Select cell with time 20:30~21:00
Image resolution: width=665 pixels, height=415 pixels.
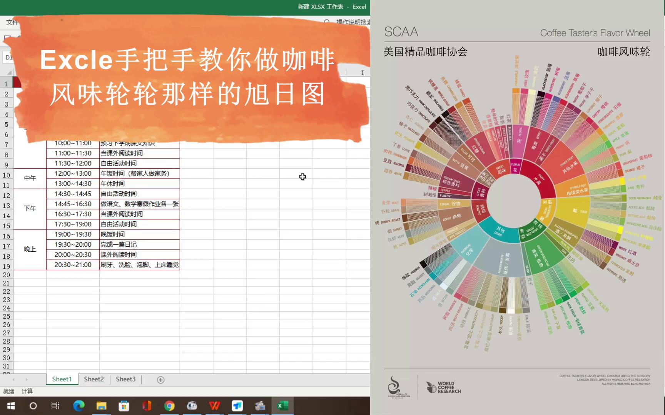(73, 265)
